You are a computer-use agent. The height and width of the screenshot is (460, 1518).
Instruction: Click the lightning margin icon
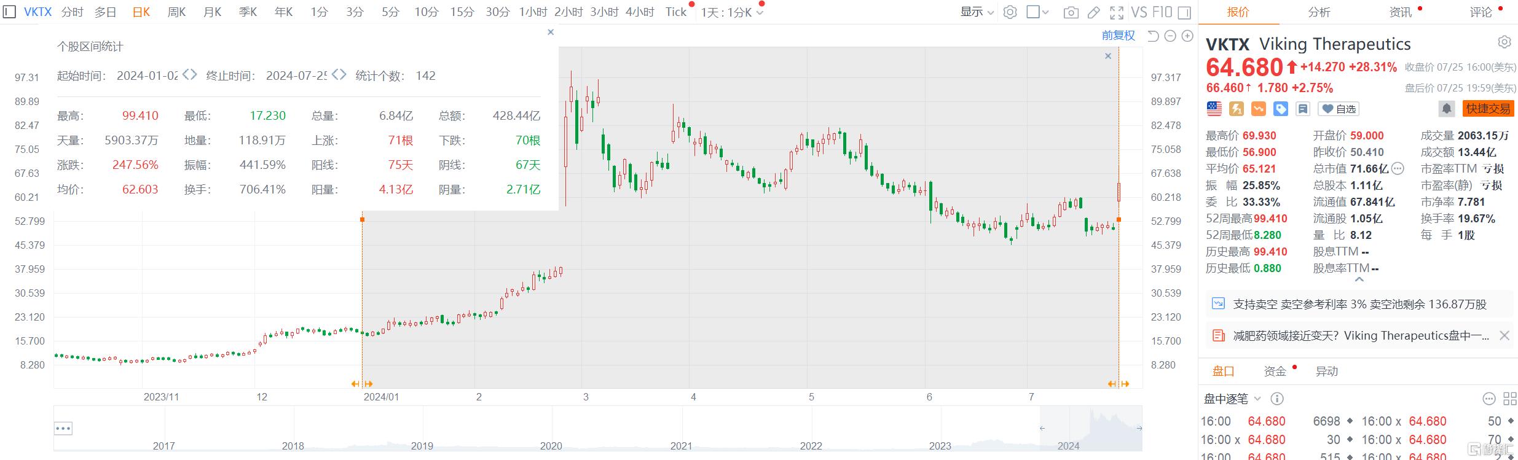tap(1237, 109)
